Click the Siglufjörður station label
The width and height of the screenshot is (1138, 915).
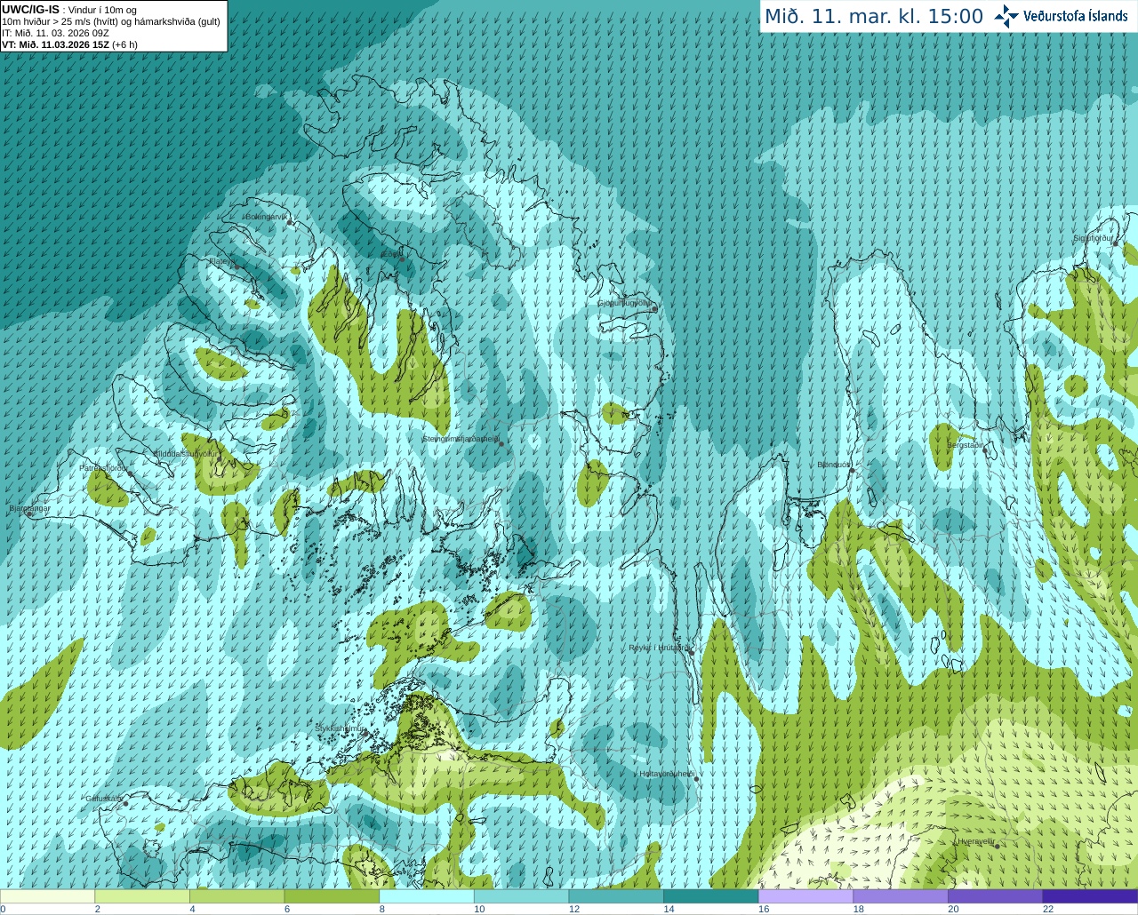tap(1094, 238)
